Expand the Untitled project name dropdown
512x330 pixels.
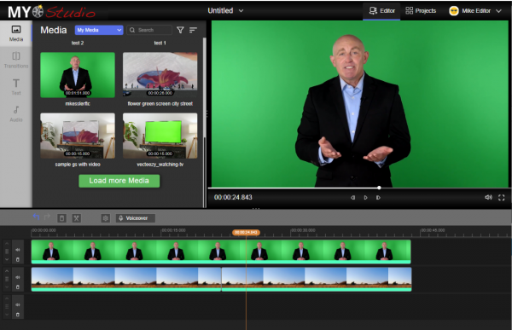click(225, 11)
